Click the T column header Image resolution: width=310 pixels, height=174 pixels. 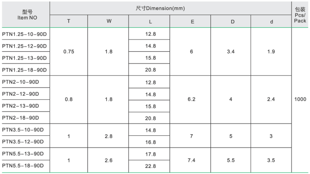pos(69,21)
